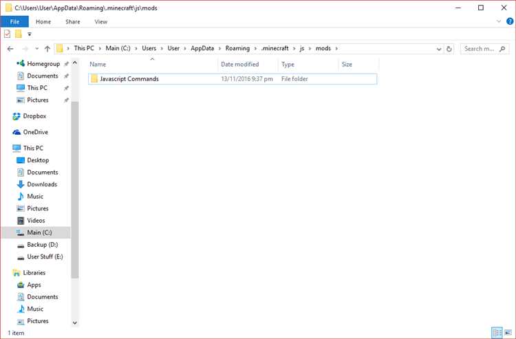Refresh the current folder

point(449,49)
